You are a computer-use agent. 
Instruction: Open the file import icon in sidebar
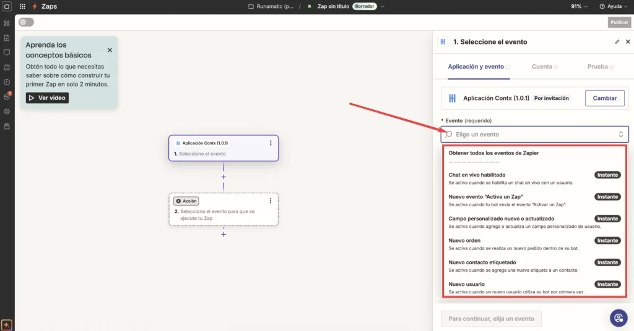point(7,38)
